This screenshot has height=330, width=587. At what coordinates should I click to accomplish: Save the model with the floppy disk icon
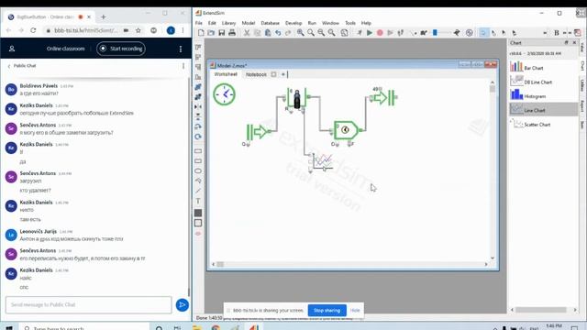[222, 33]
